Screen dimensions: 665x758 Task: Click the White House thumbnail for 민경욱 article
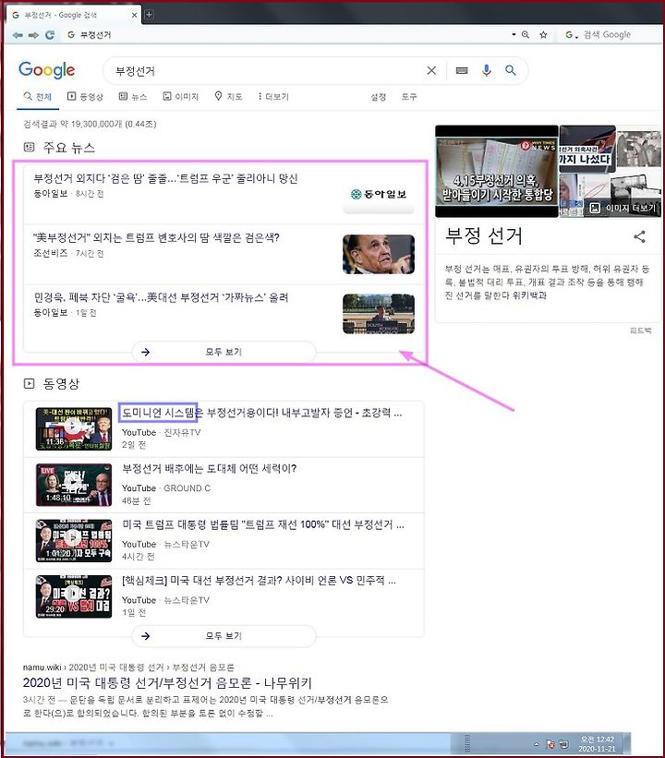pos(379,314)
